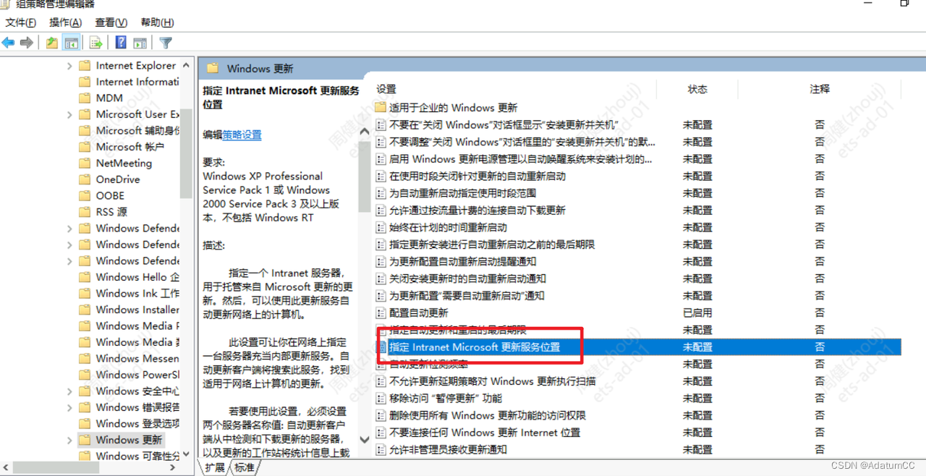Click the show action pane icon
Screen dimensions: 926x476
pyautogui.click(x=138, y=42)
